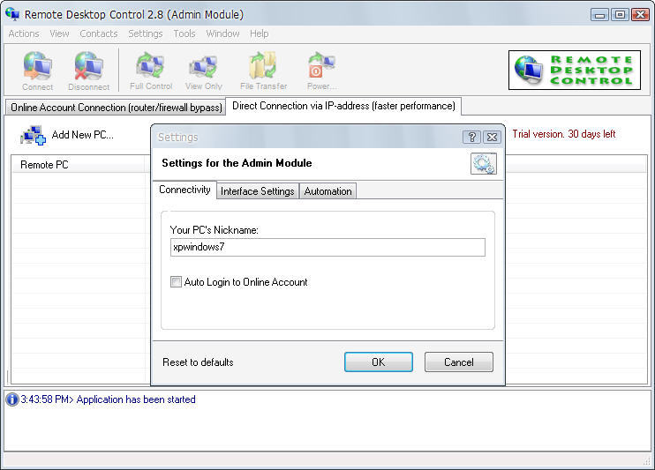This screenshot has height=470, width=655.
Task: Click the Trial version 30 days left text
Action: tap(564, 134)
